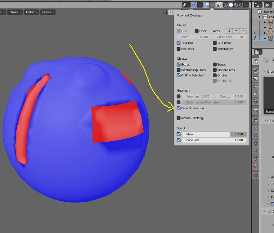The image size is (274, 233).
Task: Open the object types visibility dropdown
Action: click(x=186, y=5)
